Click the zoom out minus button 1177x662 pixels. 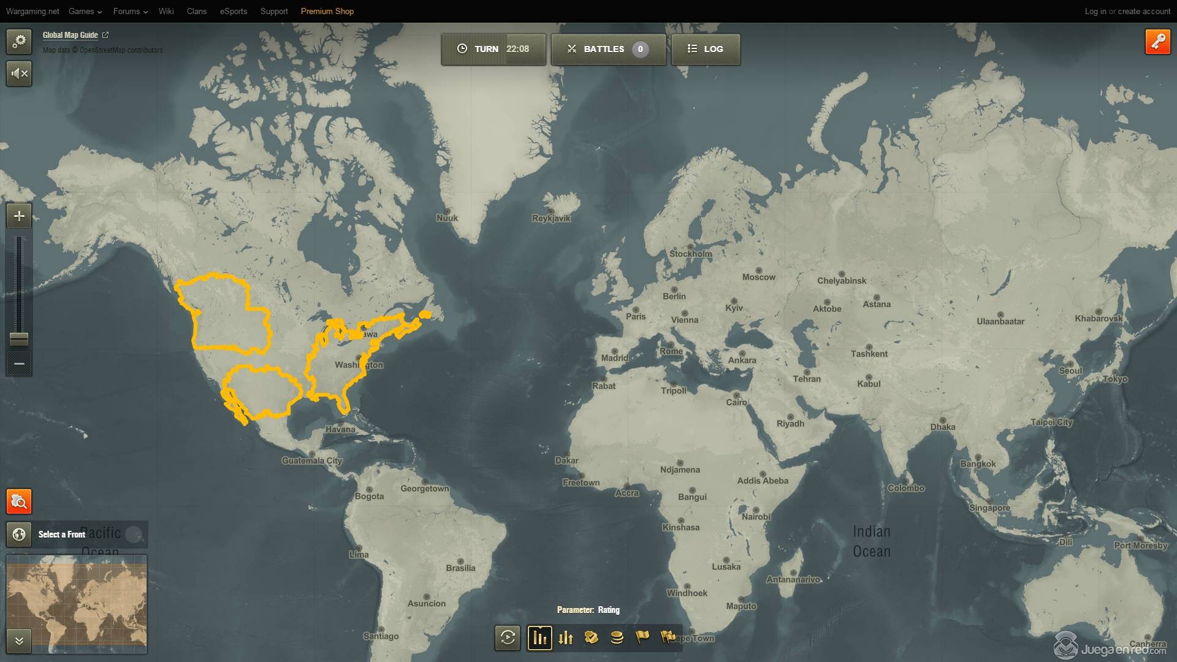tap(19, 363)
